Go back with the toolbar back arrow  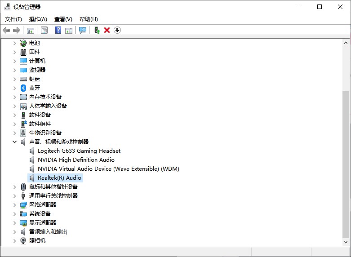6,30
